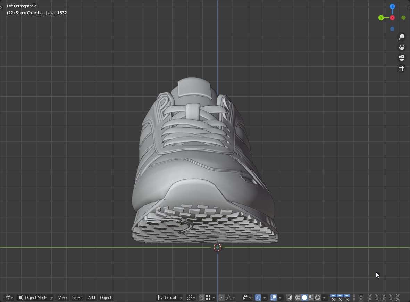
Task: Select solid viewport shading mode
Action: coord(304,297)
